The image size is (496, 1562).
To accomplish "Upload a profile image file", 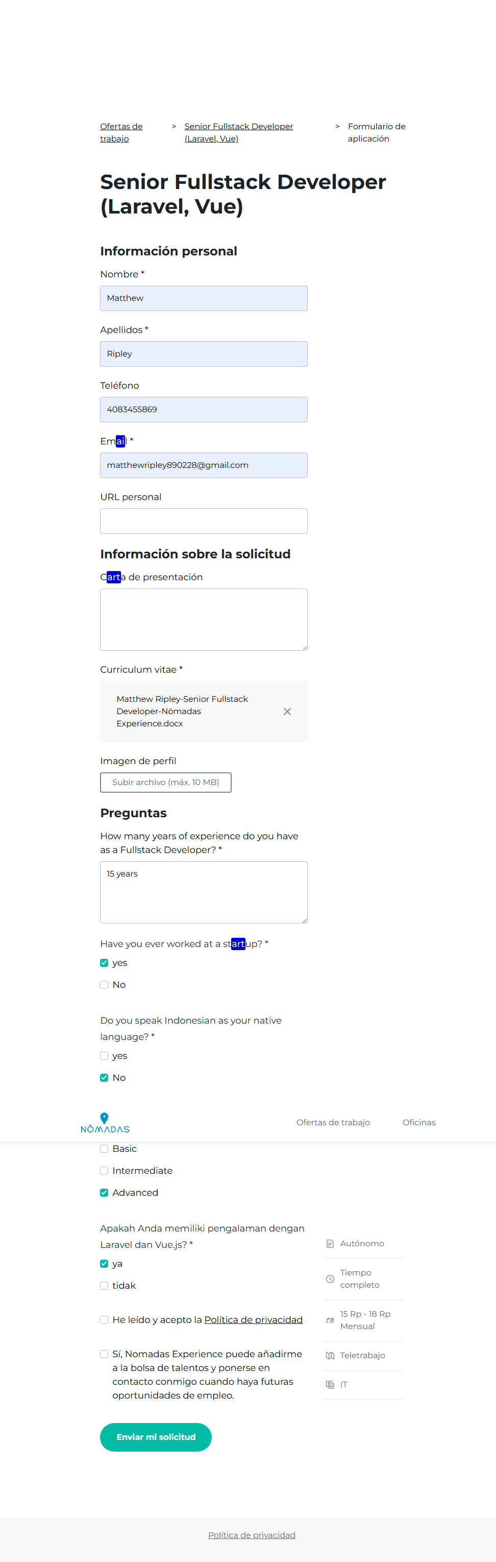I will 165,782.
